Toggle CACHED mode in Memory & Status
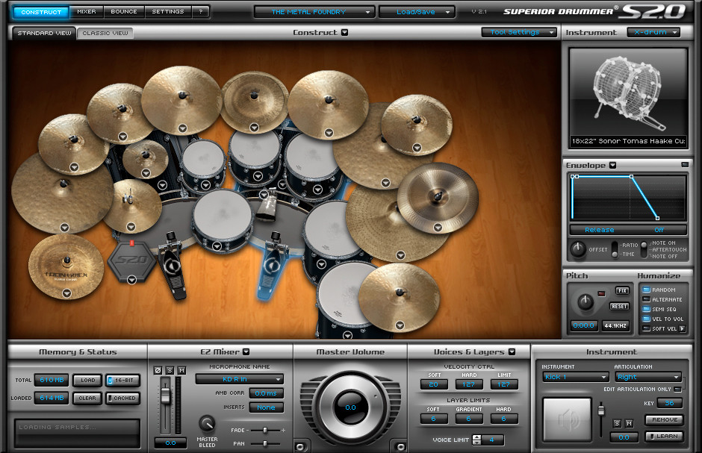 [122, 399]
